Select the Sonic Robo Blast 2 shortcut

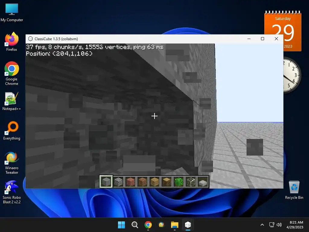[x=12, y=192]
